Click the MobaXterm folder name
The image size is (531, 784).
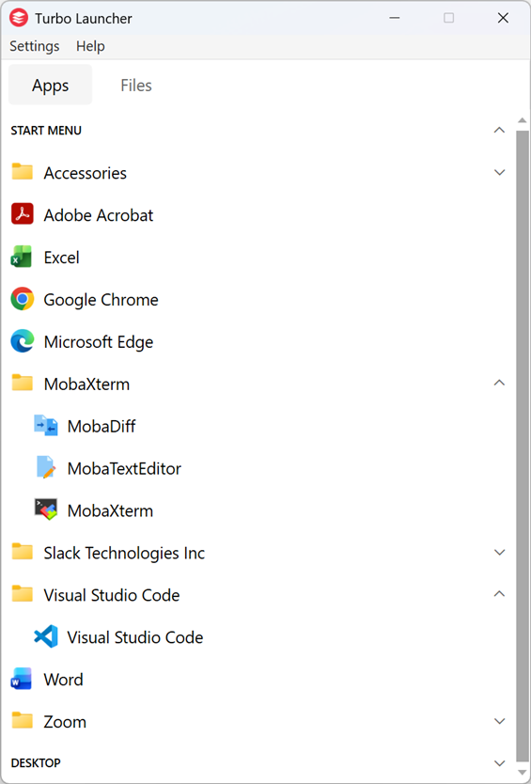[86, 384]
